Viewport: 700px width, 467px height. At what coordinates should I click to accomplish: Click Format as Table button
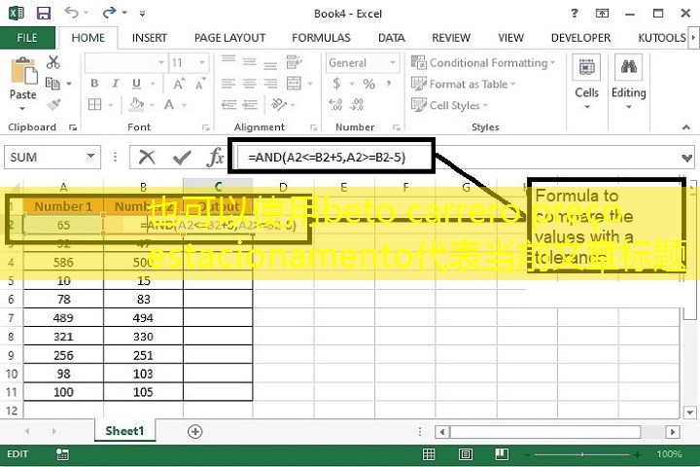(468, 84)
